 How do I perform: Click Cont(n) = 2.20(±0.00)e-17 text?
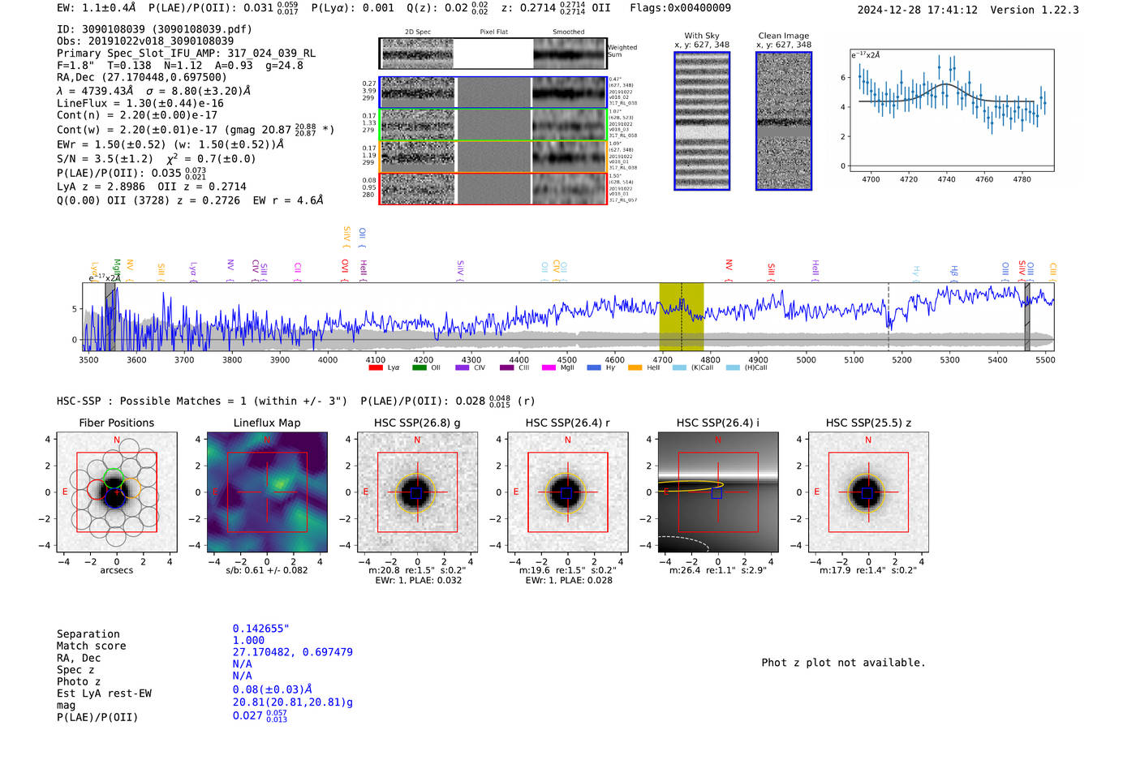click(x=137, y=115)
